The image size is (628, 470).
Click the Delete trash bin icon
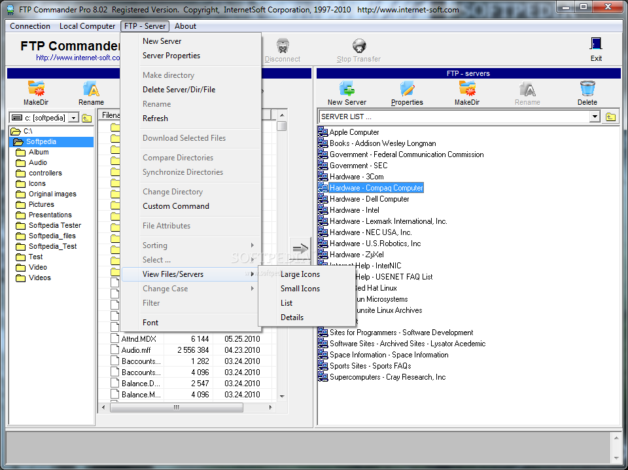coord(587,88)
